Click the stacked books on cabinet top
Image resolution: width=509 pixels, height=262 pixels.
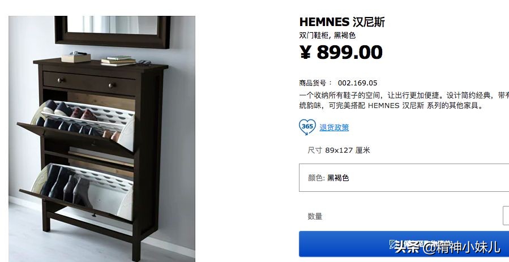pos(118,61)
